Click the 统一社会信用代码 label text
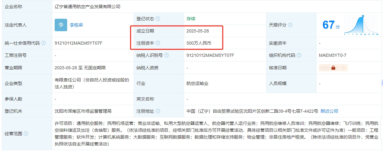The image size is (383, 152). click(x=22, y=43)
